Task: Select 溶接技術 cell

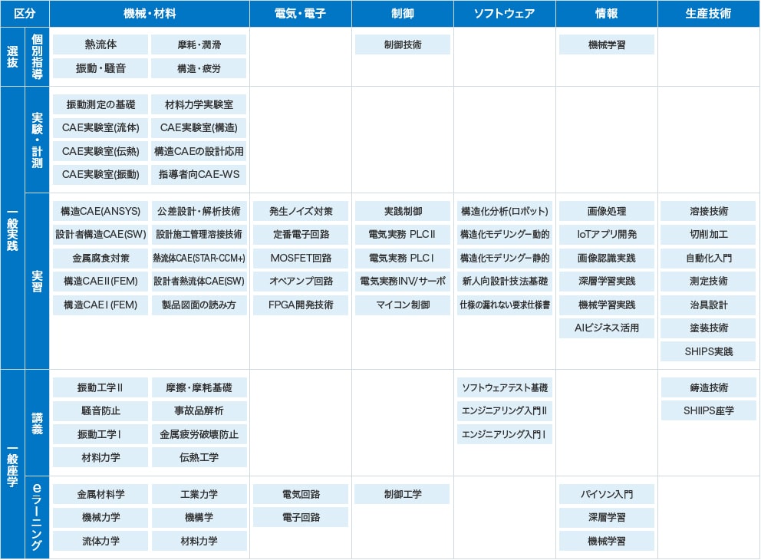Action: (709, 211)
